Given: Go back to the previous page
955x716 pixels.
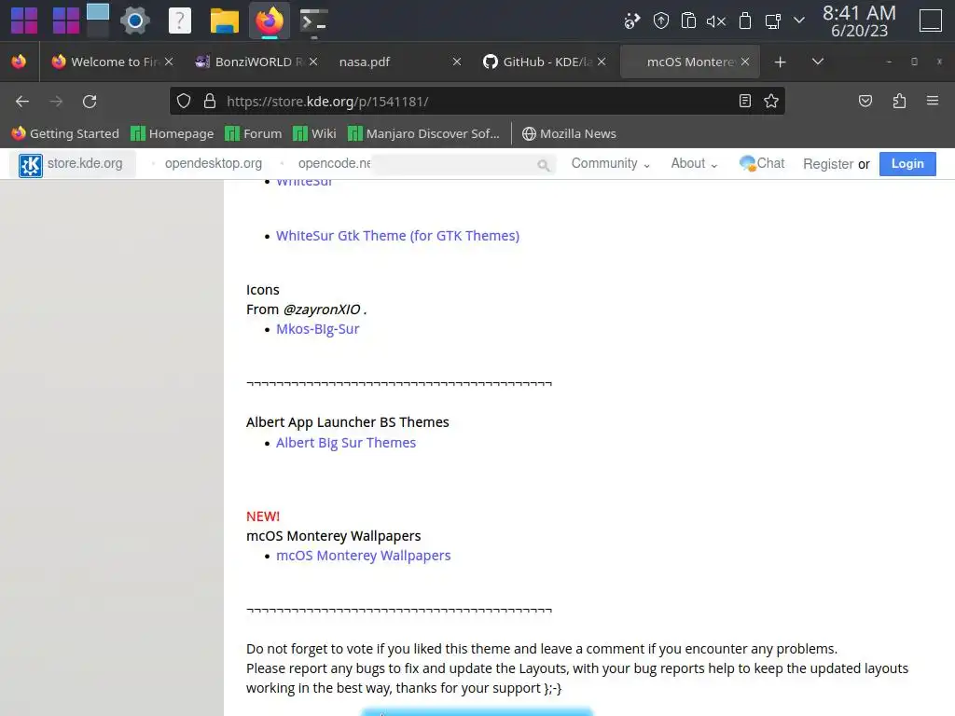Looking at the screenshot, I should [22, 101].
